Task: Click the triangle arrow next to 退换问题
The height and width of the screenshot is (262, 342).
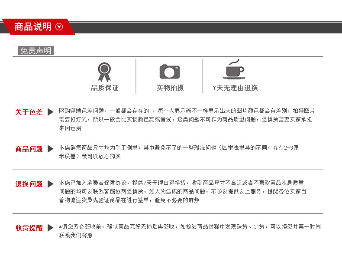Action: [51, 184]
